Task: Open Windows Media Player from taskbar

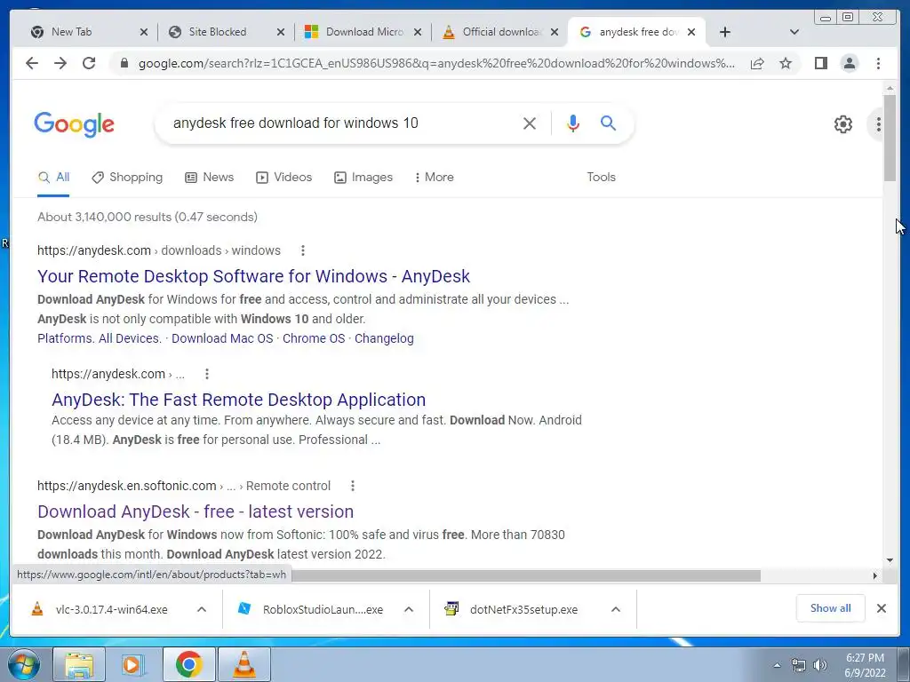Action: pos(133,664)
